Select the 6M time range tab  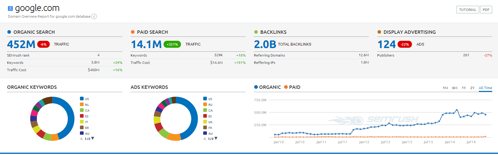(455, 88)
